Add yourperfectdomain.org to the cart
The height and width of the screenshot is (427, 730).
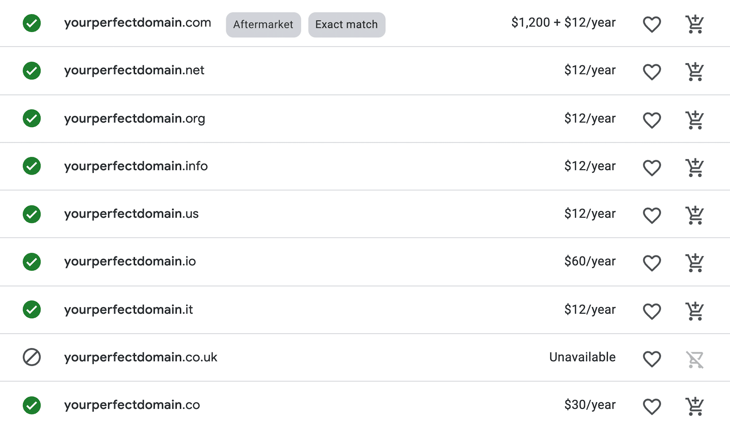pyautogui.click(x=695, y=119)
